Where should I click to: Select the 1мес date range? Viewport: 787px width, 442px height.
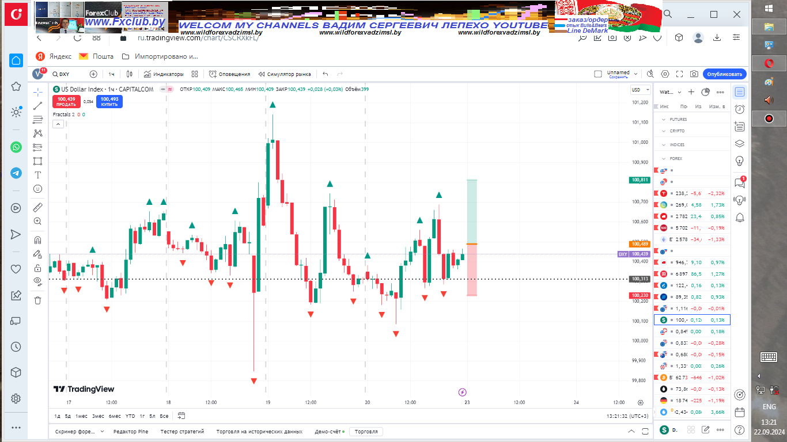pyautogui.click(x=82, y=416)
